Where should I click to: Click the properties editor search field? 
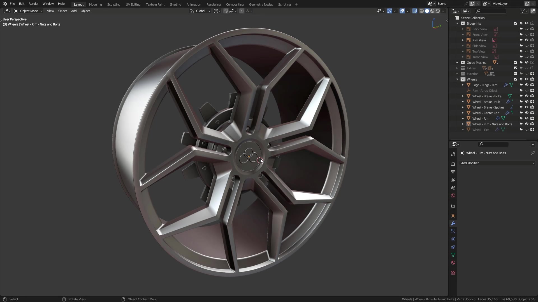(493, 144)
